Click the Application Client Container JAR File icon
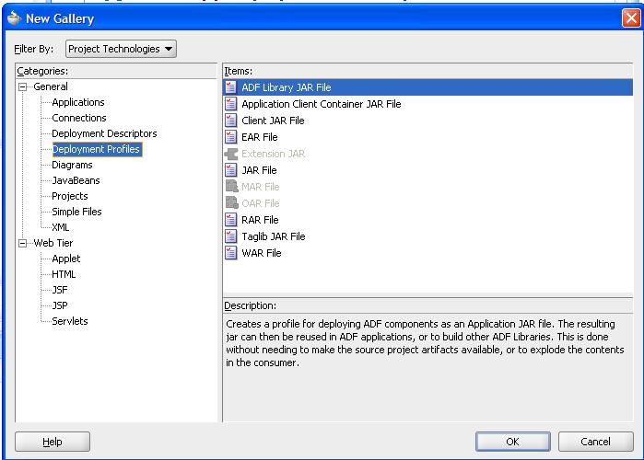The width and height of the screenshot is (644, 460). tap(231, 104)
